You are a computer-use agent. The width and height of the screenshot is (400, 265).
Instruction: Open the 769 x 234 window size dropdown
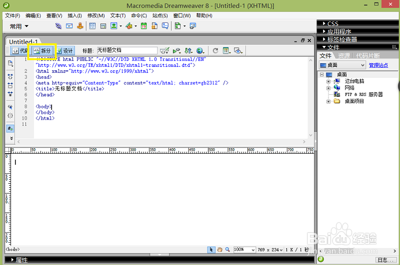tap(270, 250)
